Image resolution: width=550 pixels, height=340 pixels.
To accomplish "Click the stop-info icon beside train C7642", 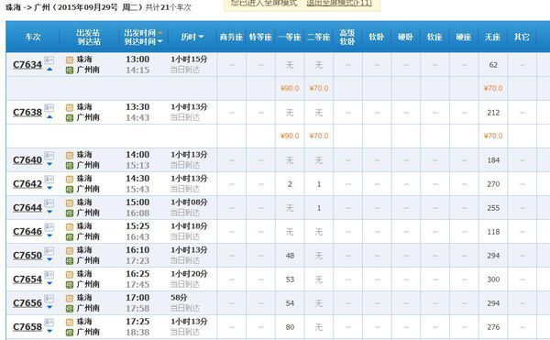I will 49,179.
